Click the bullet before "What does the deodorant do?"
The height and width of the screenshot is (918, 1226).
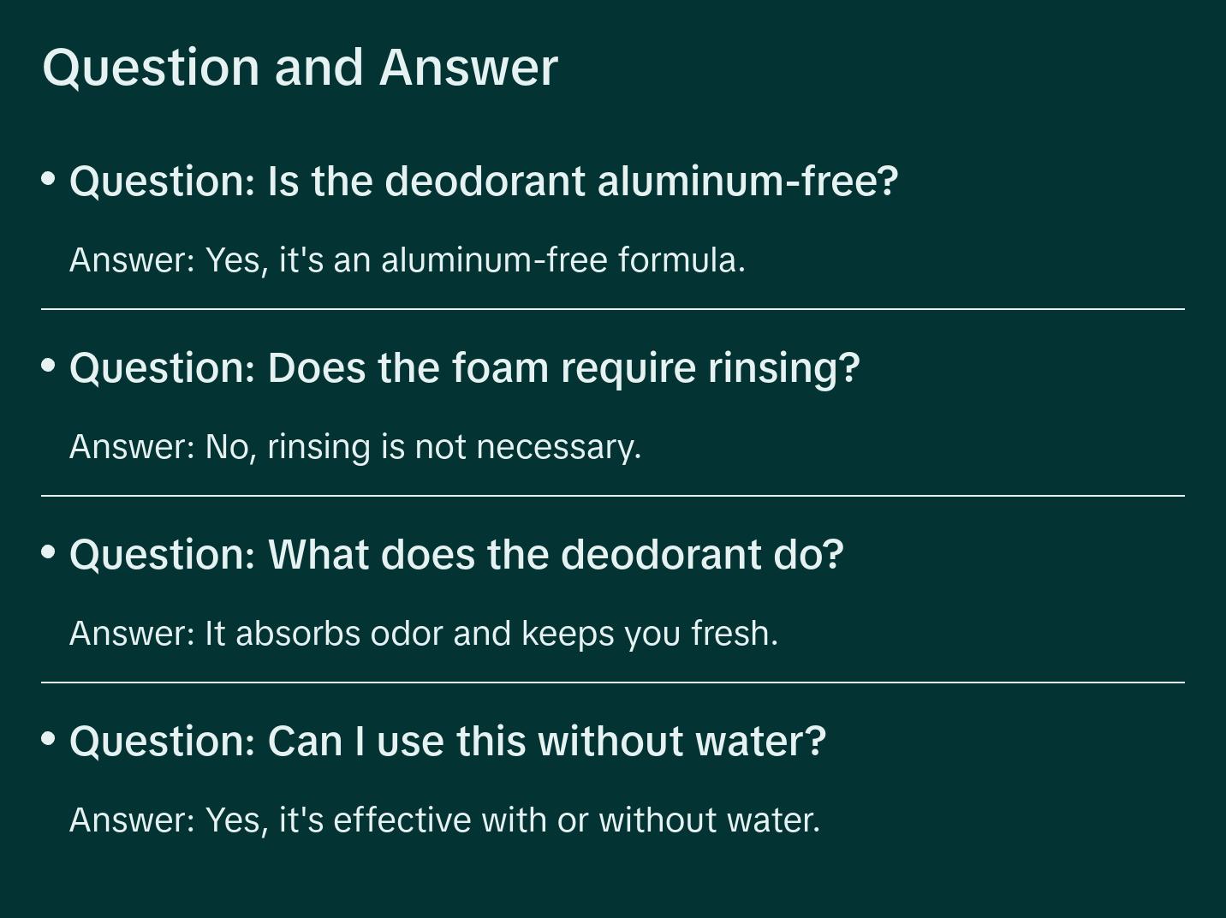pyautogui.click(x=49, y=552)
